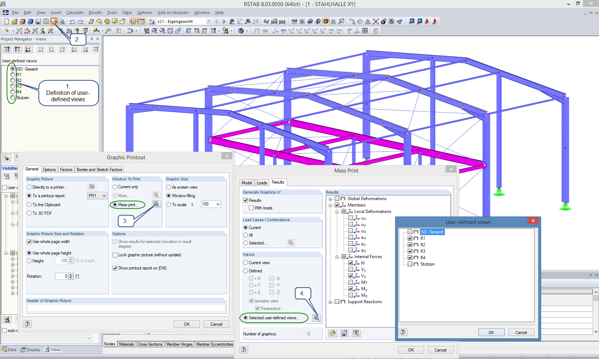Click the red X delete toolbar icon
The width and height of the screenshot is (599, 359).
tap(375, 21)
